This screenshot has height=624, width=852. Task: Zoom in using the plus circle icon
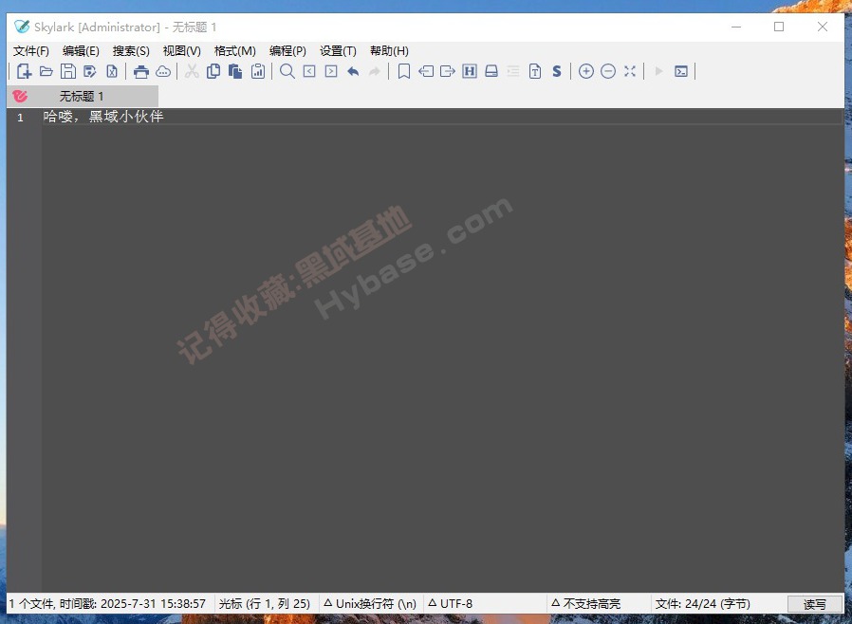coord(585,71)
